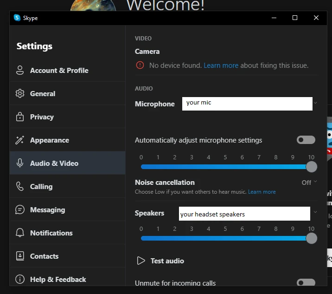Expand the Microphone dropdown chevron
The width and height of the screenshot is (332, 294).
point(315,103)
